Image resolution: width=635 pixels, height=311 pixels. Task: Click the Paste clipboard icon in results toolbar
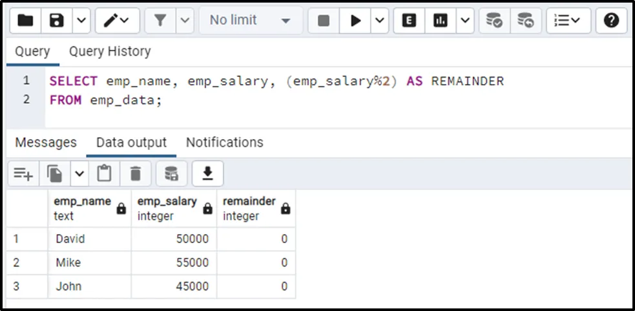[104, 173]
